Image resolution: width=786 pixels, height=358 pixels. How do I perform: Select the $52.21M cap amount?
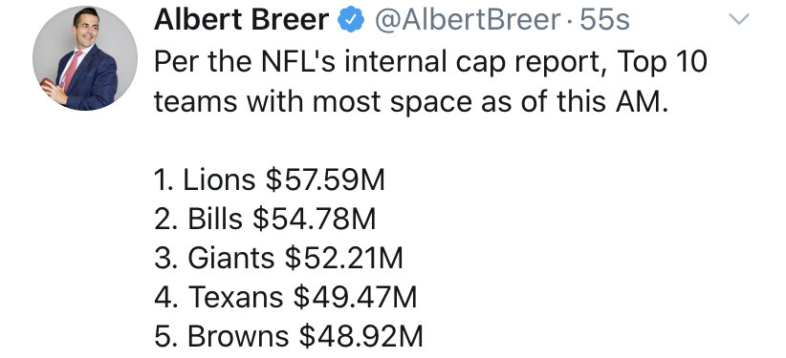[x=343, y=259]
